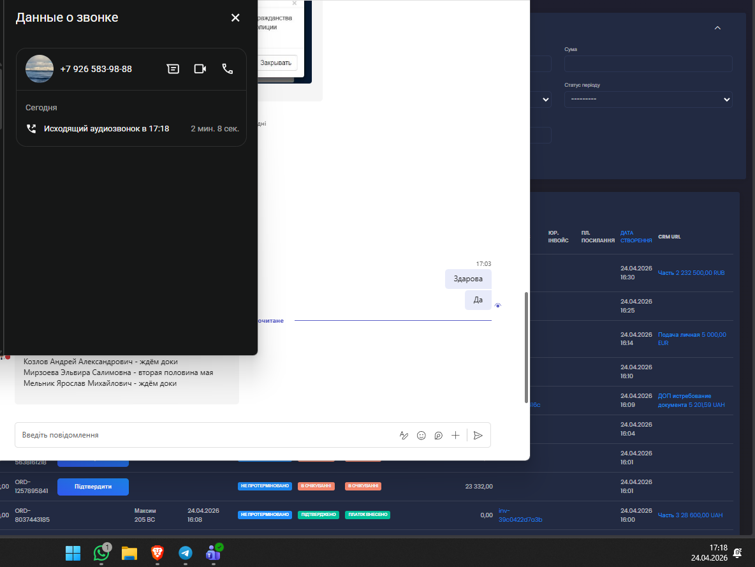The width and height of the screenshot is (755, 567).
Task: Click Підтверджено status badge
Action: pos(318,515)
